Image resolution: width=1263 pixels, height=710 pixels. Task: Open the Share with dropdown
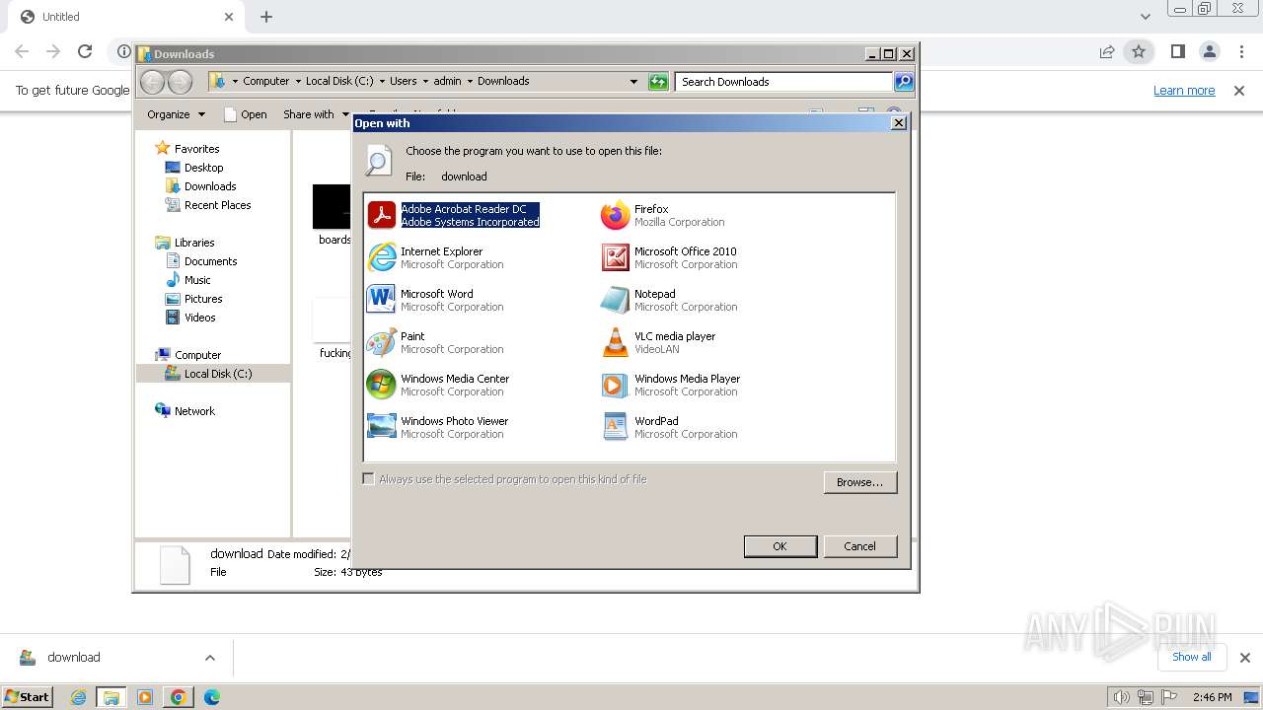[316, 114]
